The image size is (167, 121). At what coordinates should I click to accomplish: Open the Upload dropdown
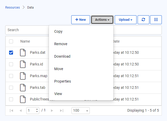click(x=125, y=20)
